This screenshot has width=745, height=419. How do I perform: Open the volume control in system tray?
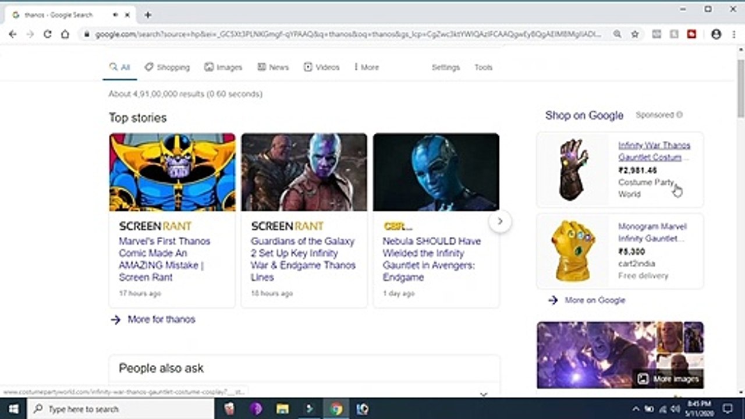[676, 409]
